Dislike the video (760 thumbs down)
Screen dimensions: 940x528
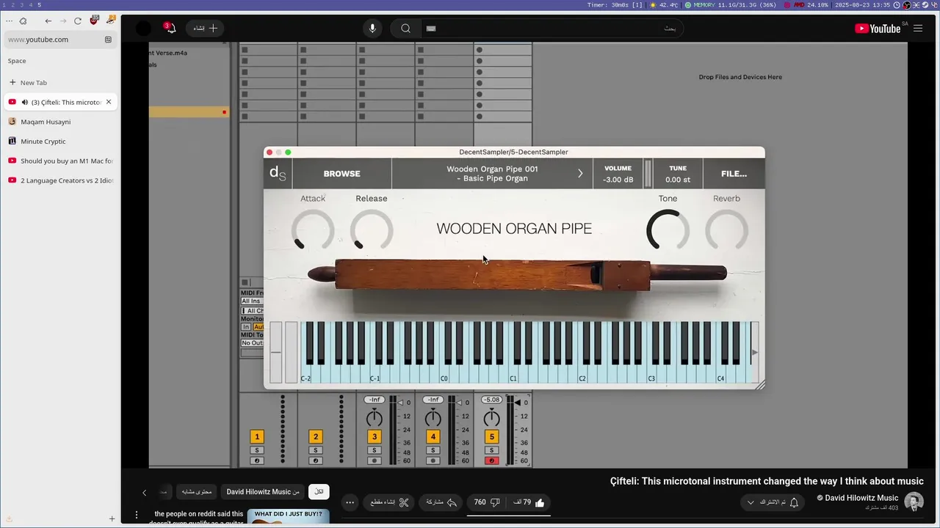pyautogui.click(x=487, y=502)
